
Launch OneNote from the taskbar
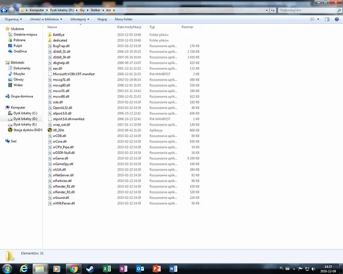[x=123, y=269]
